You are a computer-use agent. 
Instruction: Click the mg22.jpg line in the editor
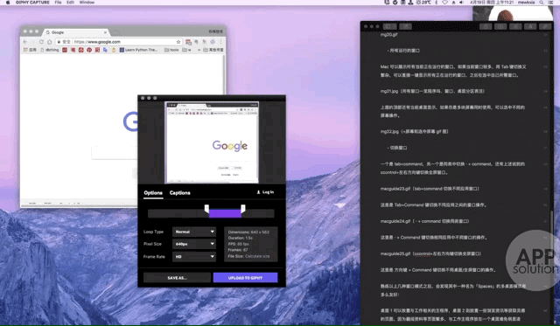point(414,132)
